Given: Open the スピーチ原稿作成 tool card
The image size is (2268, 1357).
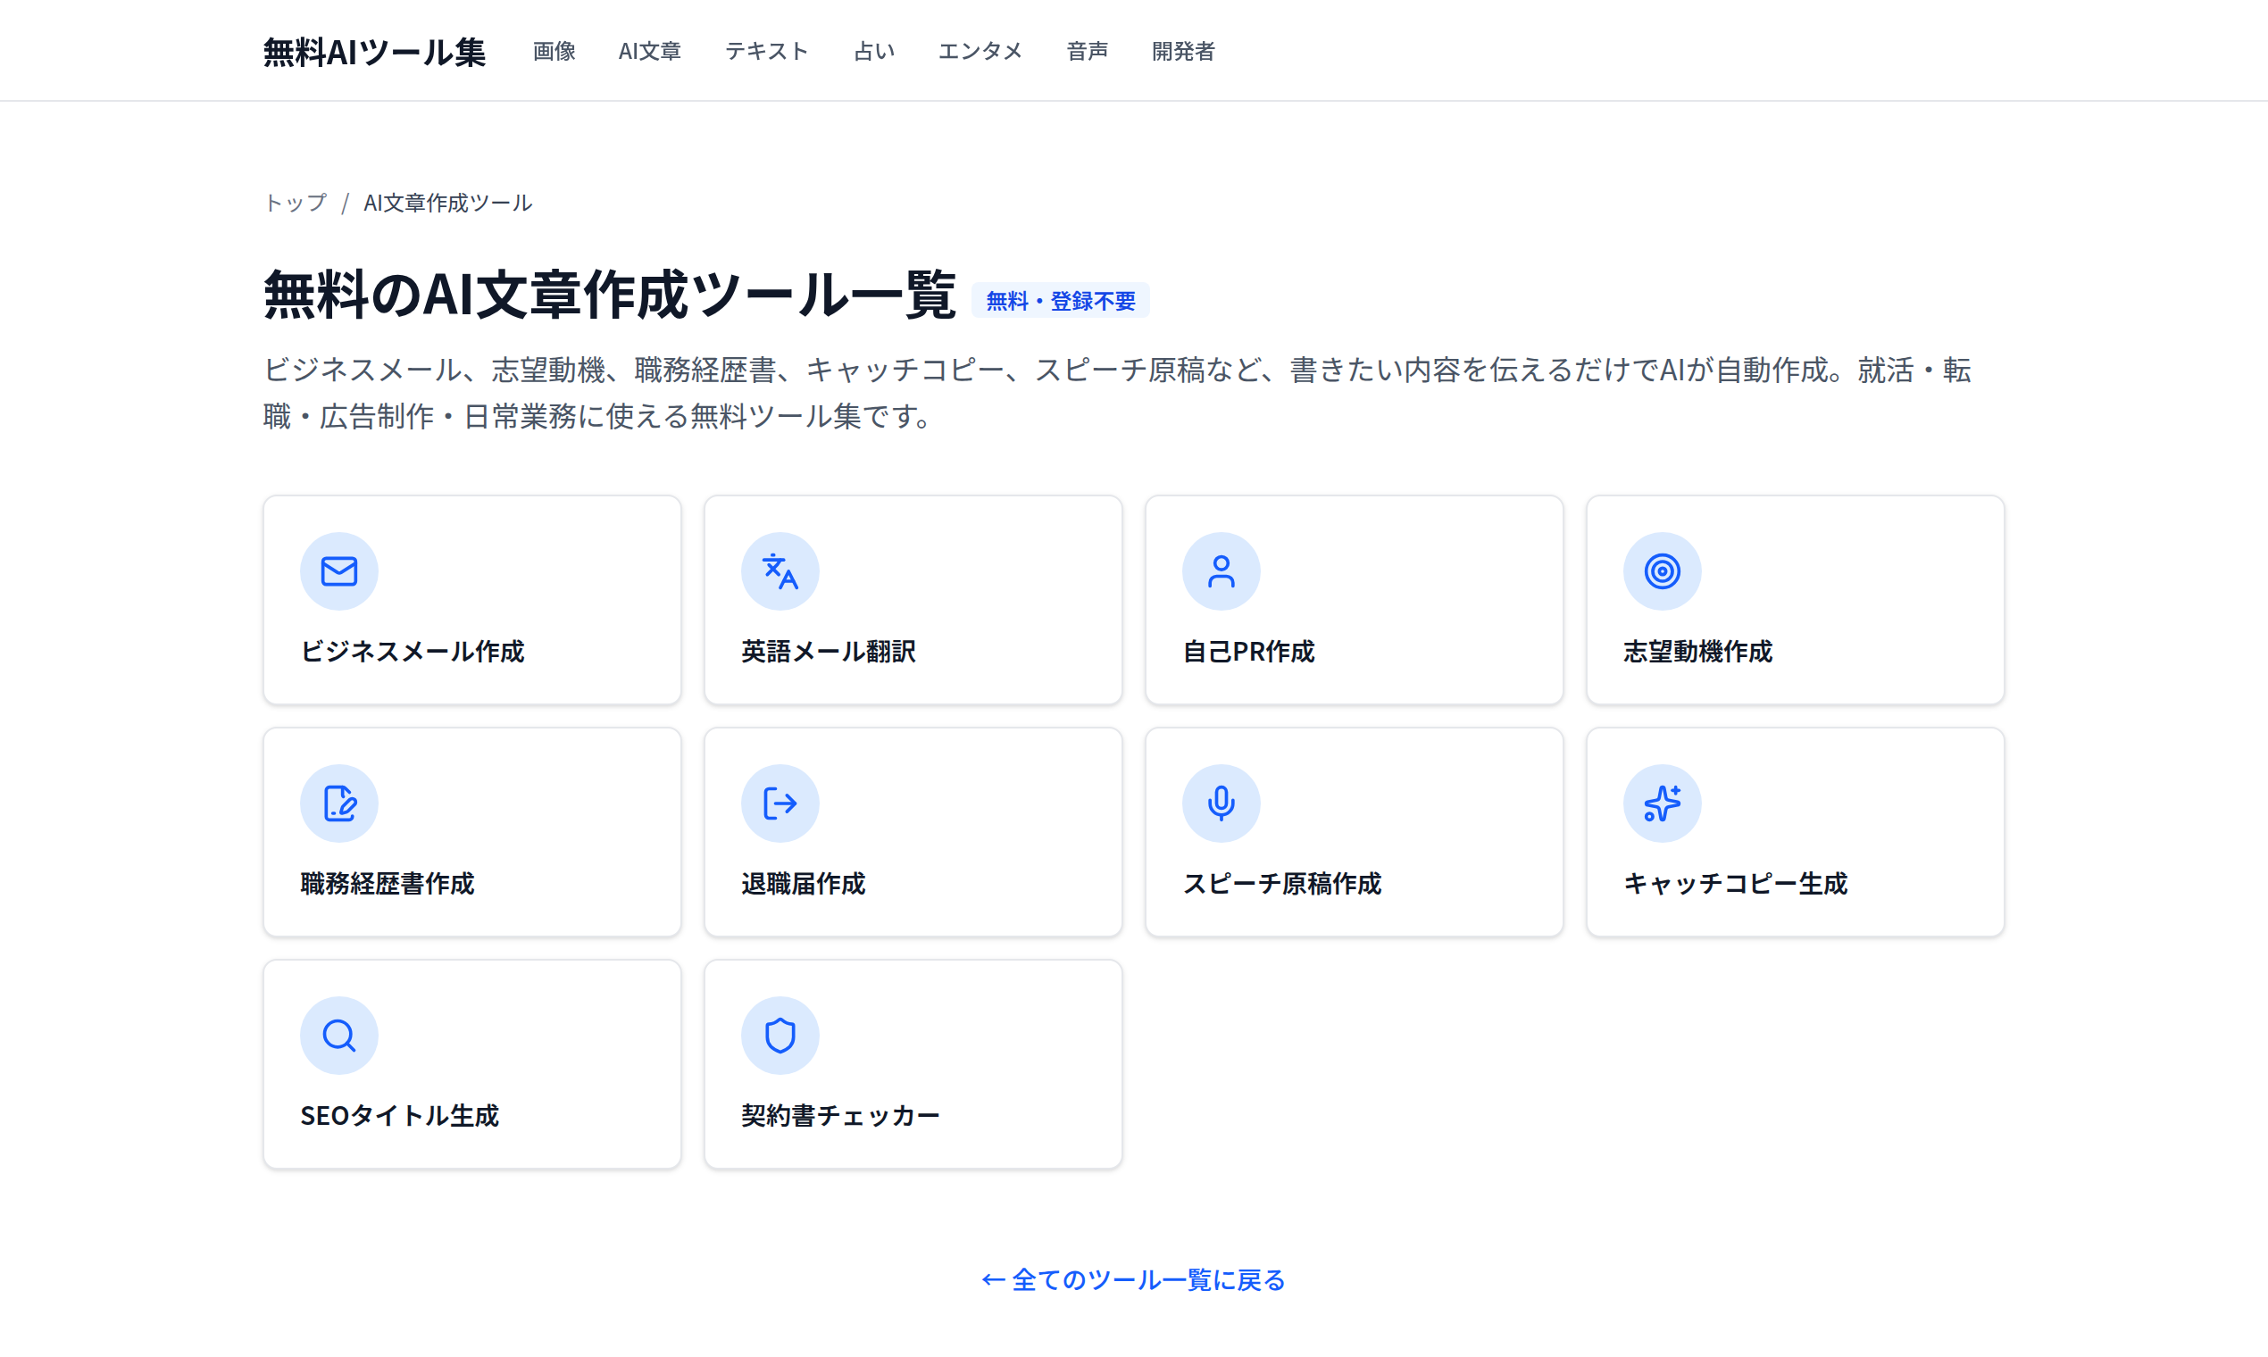Looking at the screenshot, I should (1354, 832).
